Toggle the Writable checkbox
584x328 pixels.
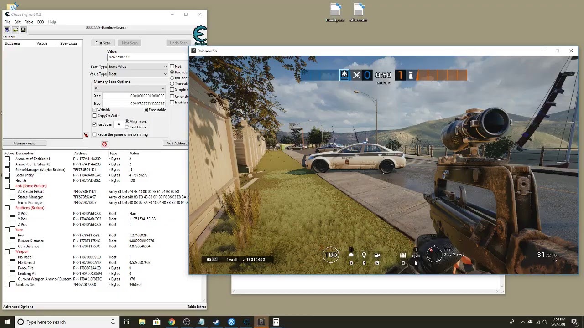coord(94,110)
